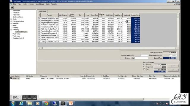Click the Save & Recalc button
This screenshot has width=190, height=106.
173,70
